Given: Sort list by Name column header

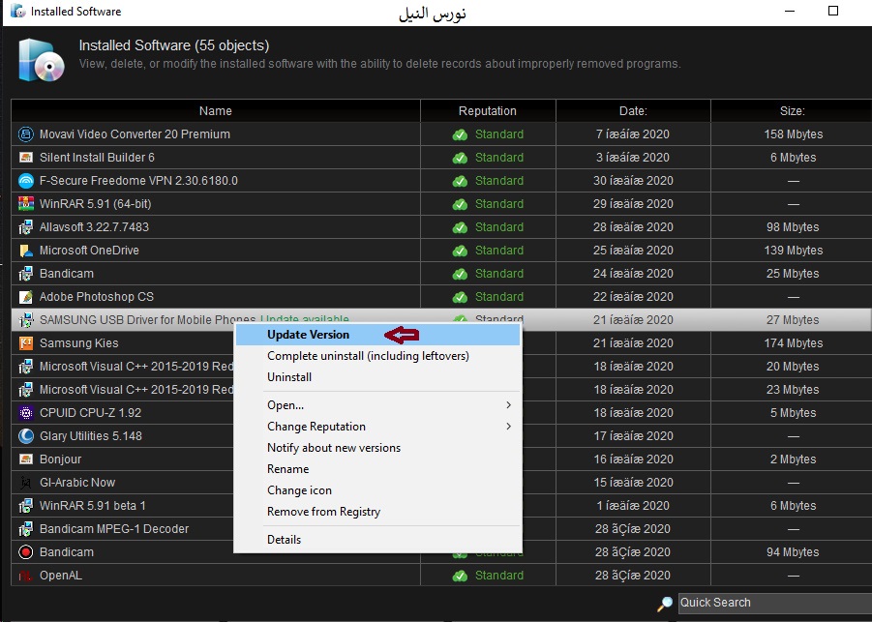Looking at the screenshot, I should pos(215,111).
